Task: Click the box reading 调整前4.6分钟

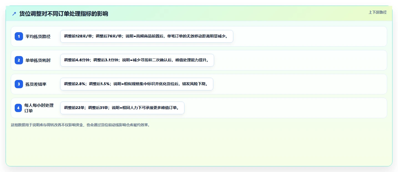Action: pos(137,60)
